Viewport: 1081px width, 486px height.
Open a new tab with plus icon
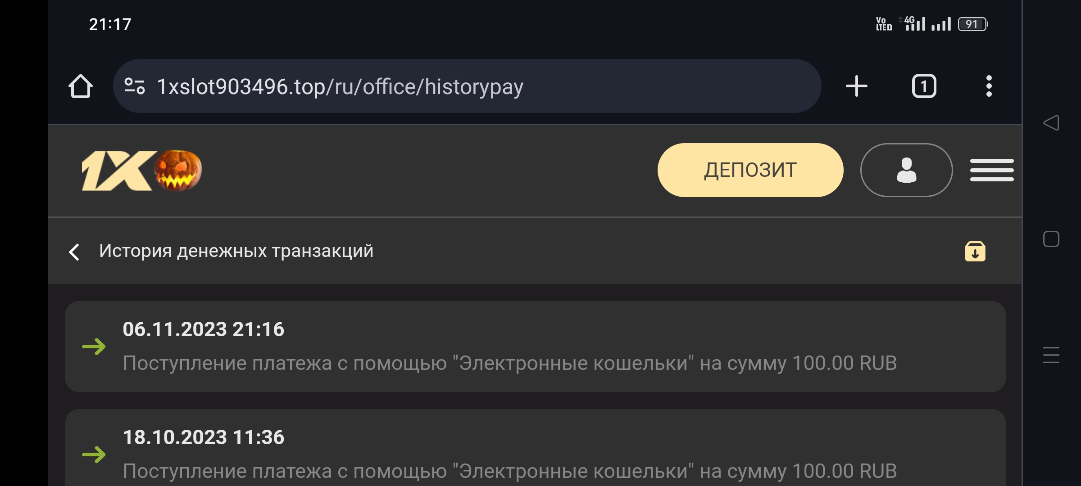[856, 86]
